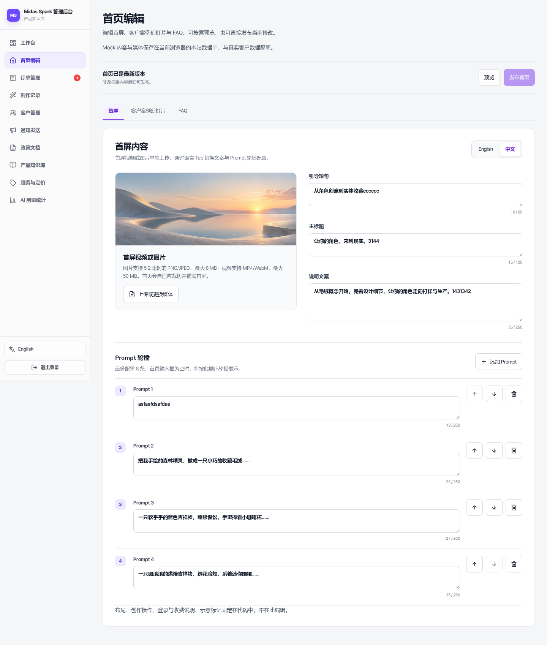
Task: Delete Prompt 1 with trash icon
Action: pyautogui.click(x=514, y=394)
